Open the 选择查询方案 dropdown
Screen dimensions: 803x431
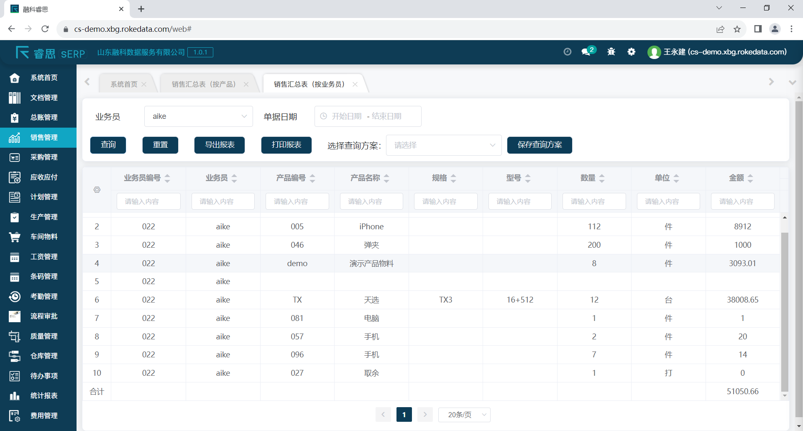(x=443, y=145)
